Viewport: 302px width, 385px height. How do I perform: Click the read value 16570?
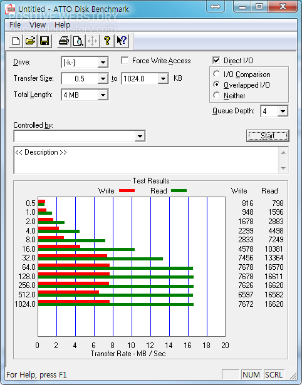274,267
